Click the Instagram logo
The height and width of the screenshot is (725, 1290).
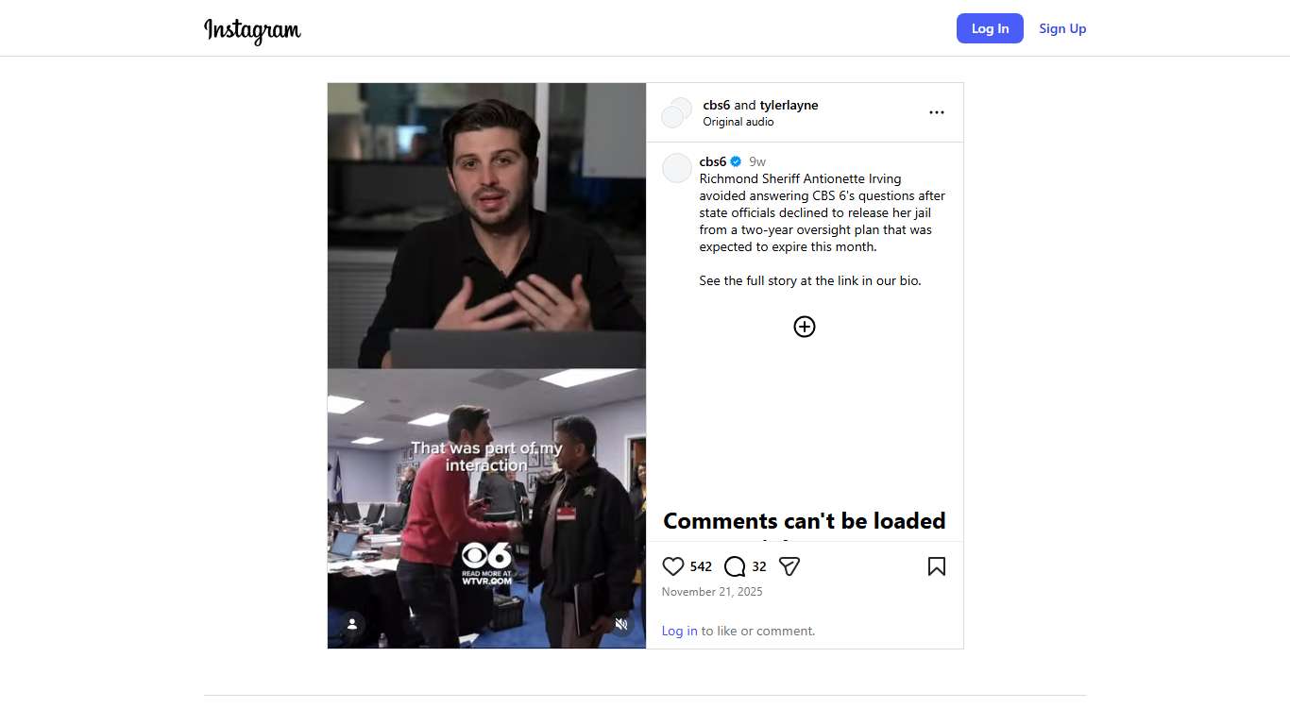point(252,29)
